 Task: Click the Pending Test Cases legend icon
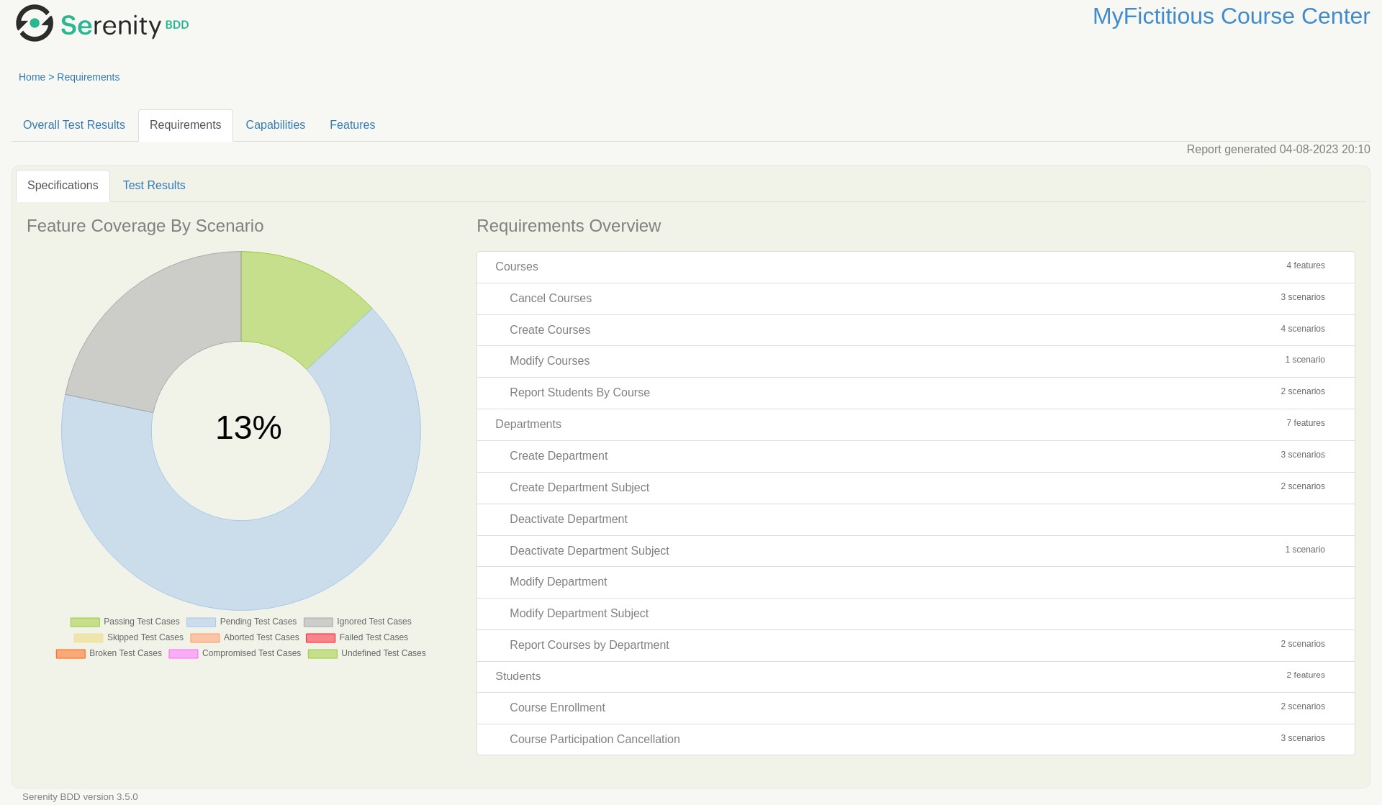[200, 622]
